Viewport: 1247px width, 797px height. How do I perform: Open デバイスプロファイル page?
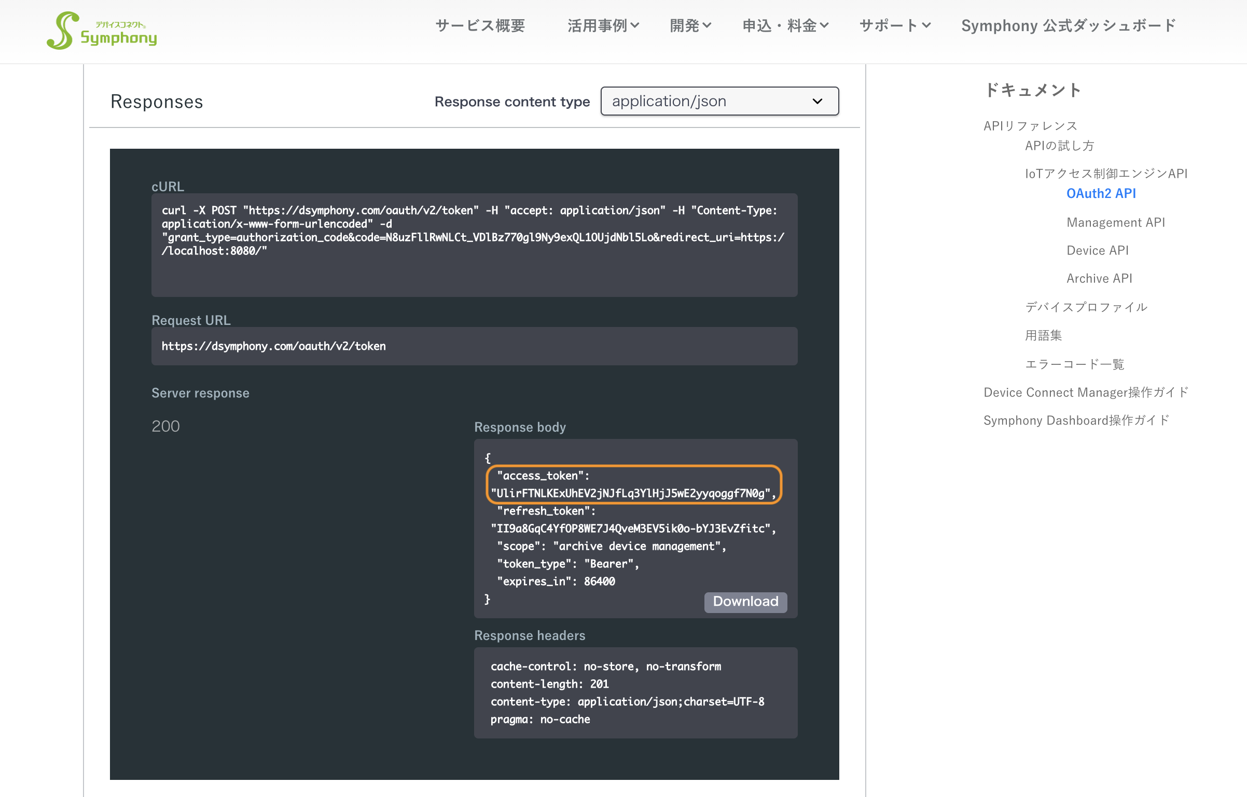click(1086, 307)
